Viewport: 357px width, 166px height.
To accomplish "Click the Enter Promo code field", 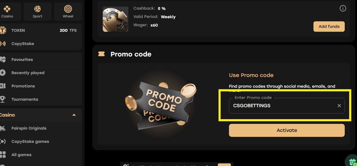I will point(283,106).
